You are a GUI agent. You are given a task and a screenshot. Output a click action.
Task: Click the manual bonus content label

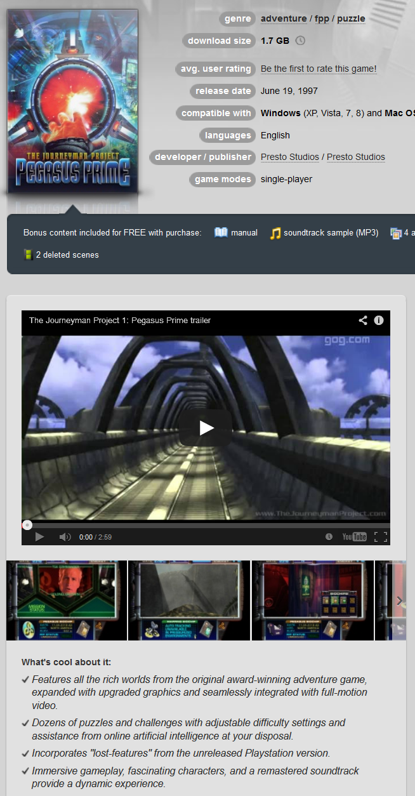point(244,233)
